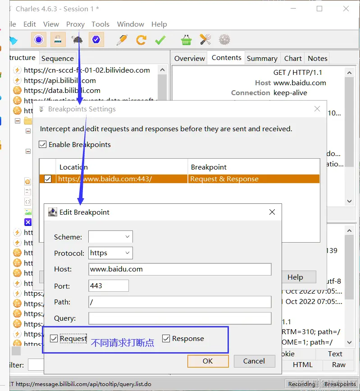
Task: Select the HTML response view tab
Action: (302, 364)
